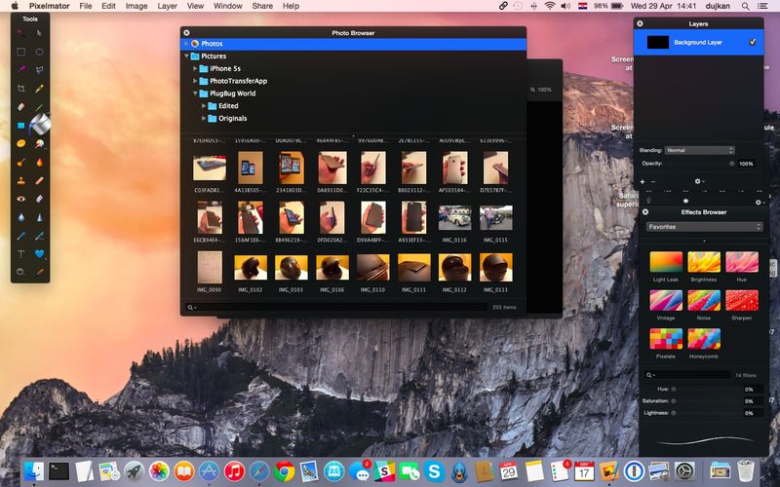Collapse the Pictures folder
Image resolution: width=780 pixels, height=487 pixels.
(x=187, y=56)
